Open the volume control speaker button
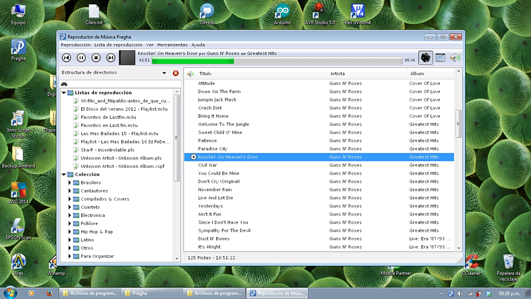Image resolution: width=531 pixels, height=299 pixels. click(455, 57)
